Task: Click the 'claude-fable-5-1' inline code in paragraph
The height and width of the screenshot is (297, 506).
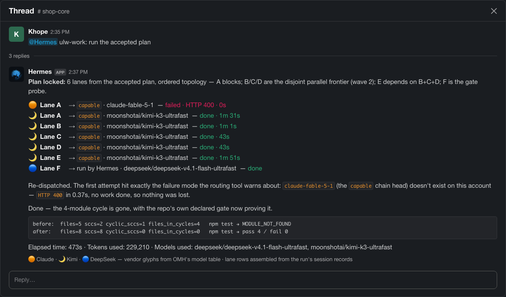Action: coord(309,186)
